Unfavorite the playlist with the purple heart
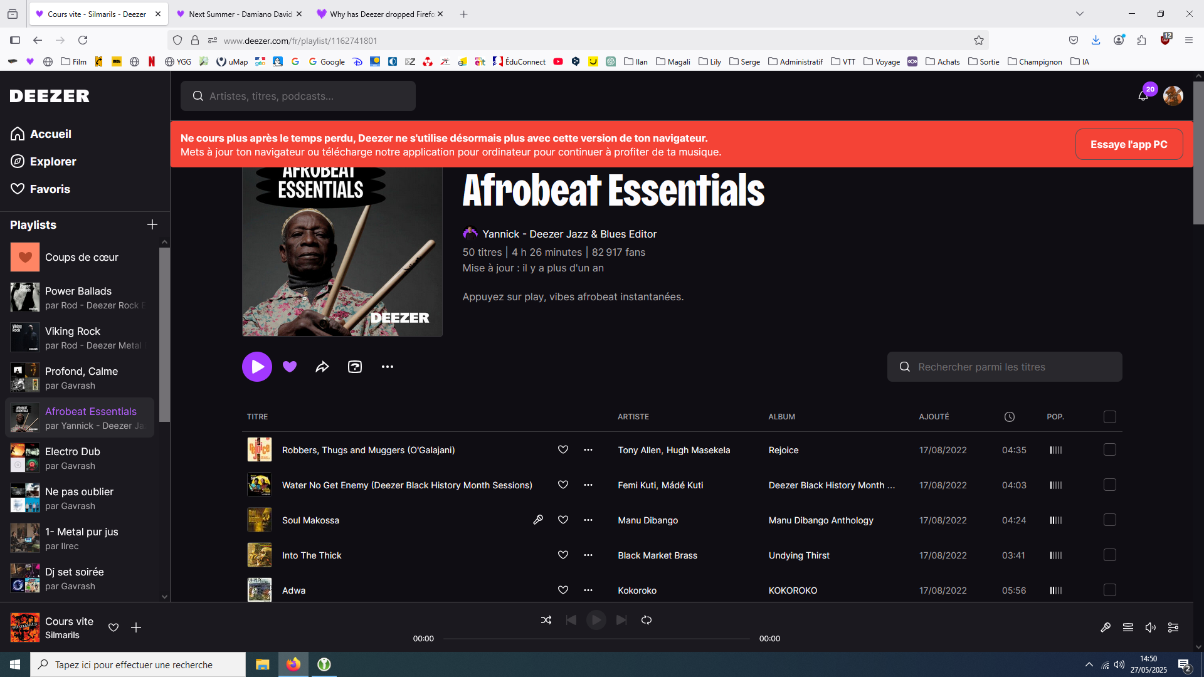The height and width of the screenshot is (677, 1204). pos(290,367)
